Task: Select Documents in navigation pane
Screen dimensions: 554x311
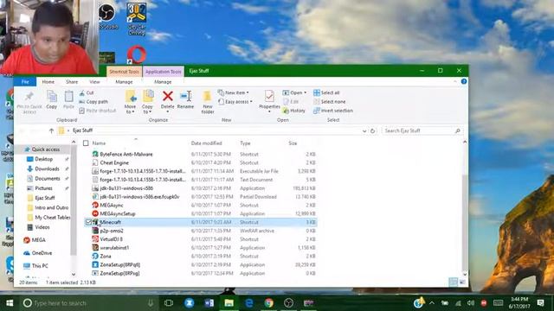Action: (x=48, y=179)
